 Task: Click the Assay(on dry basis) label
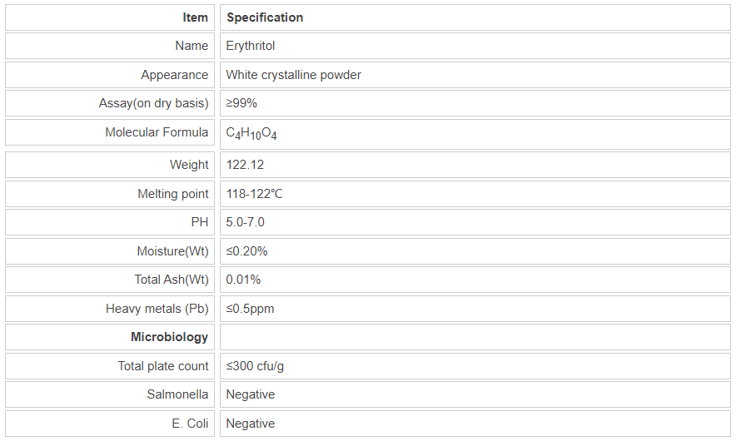click(x=154, y=104)
